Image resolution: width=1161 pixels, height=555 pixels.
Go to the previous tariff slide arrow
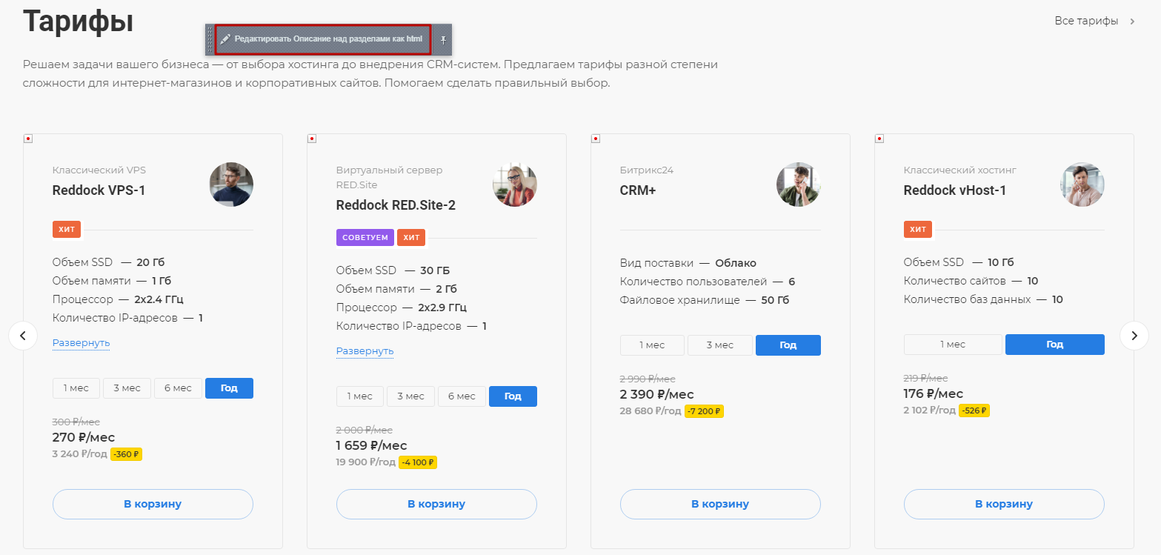[x=23, y=336]
